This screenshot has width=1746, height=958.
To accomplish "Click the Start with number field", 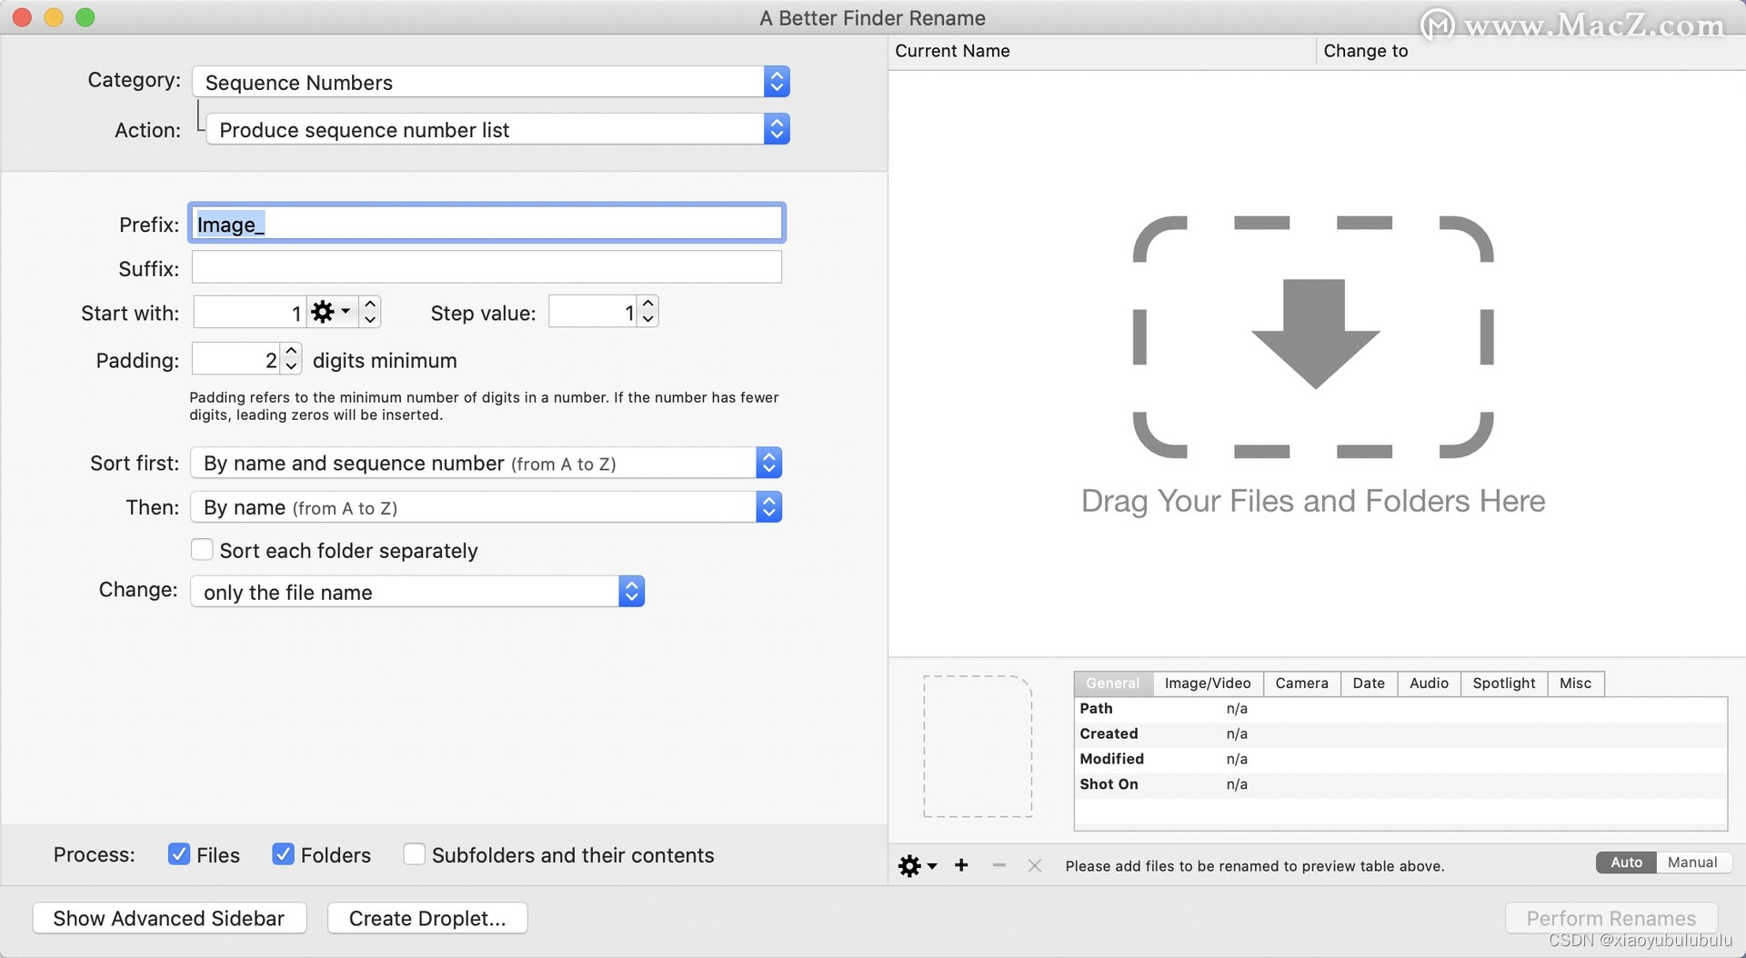I will coord(249,312).
